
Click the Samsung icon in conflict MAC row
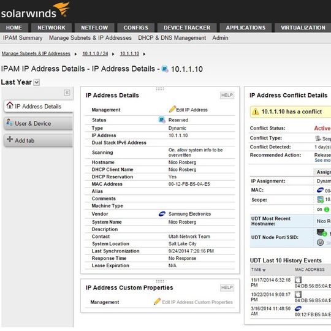pos(320,190)
